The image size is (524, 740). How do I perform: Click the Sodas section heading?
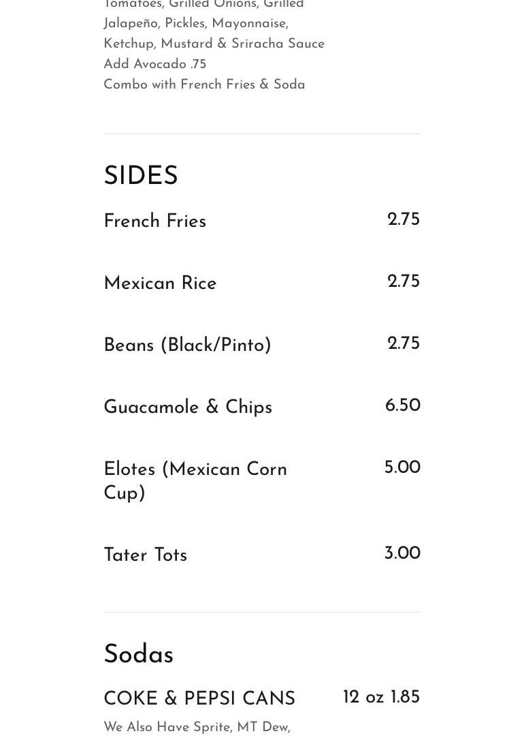click(x=138, y=655)
